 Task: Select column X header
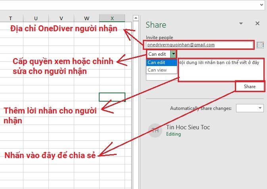point(112,18)
